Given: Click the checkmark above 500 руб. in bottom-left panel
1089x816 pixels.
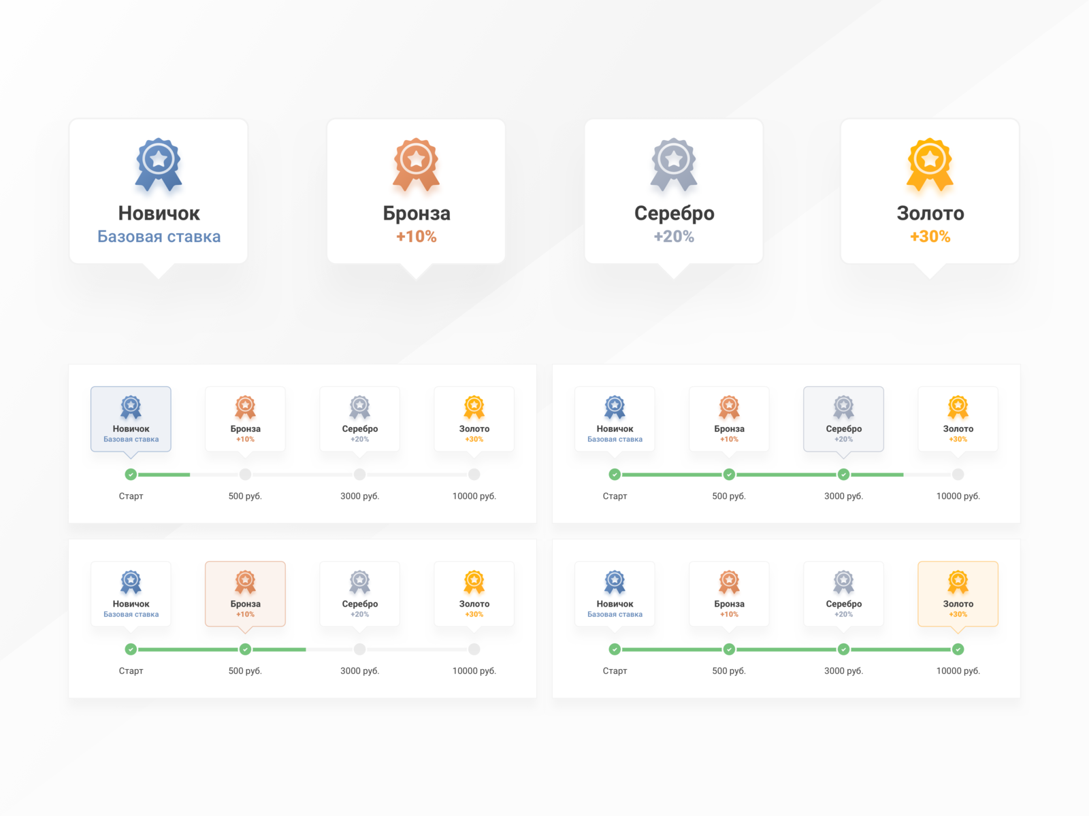Looking at the screenshot, I should click(x=246, y=649).
